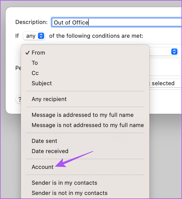Click the checkmark next to From

click(27, 53)
